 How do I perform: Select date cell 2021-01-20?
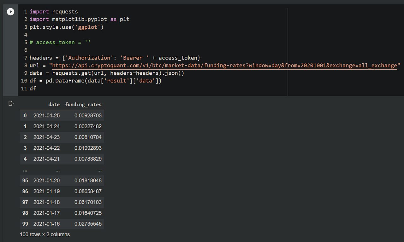[46, 181]
